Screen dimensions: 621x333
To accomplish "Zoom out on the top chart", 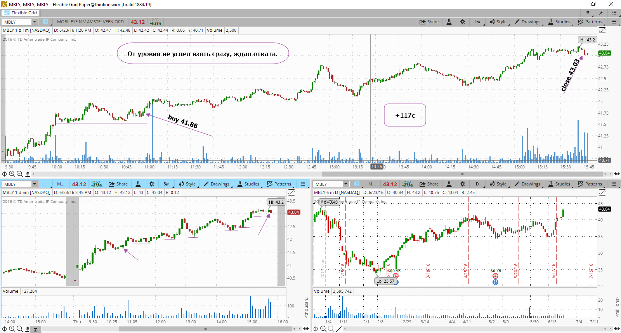I will pyautogui.click(x=20, y=174).
